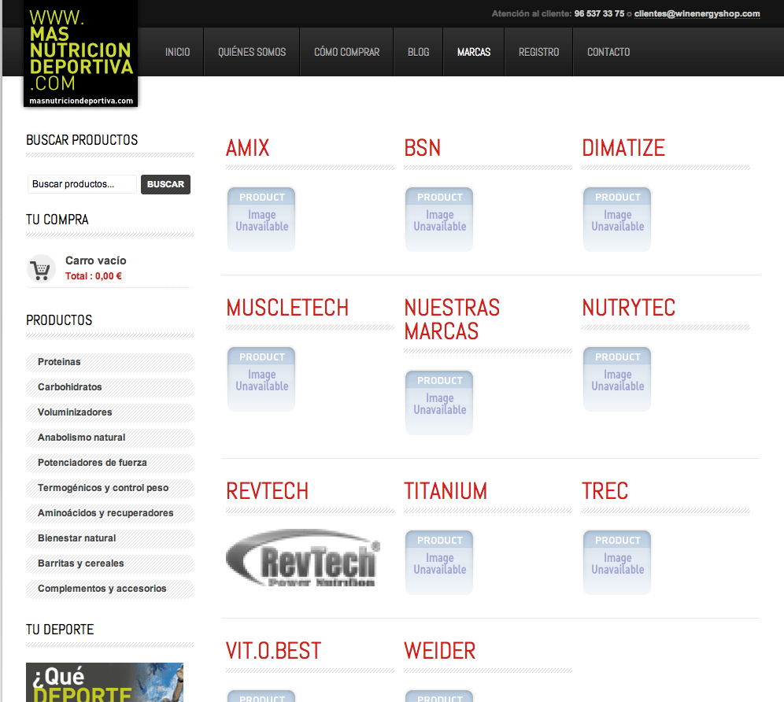Select Bienestar natural category
784x702 pixels.
[109, 538]
